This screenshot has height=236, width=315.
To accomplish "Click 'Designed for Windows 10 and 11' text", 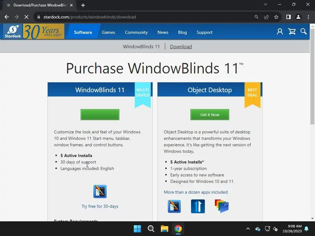I will [202, 181].
